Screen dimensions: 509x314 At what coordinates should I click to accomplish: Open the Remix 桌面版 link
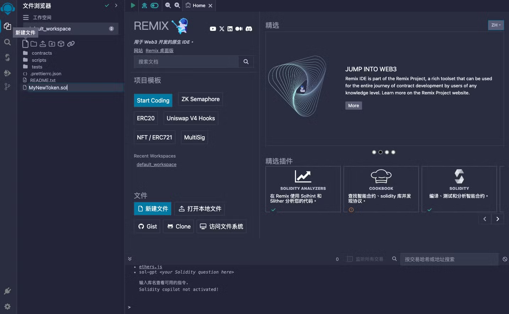pyautogui.click(x=159, y=51)
